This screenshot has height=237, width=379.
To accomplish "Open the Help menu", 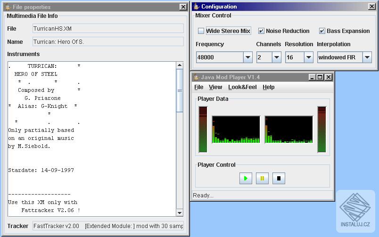I will point(269,87).
